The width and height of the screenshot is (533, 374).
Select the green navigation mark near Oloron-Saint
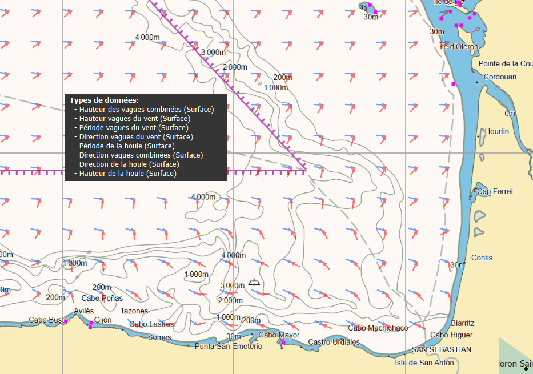pyautogui.click(x=526, y=368)
